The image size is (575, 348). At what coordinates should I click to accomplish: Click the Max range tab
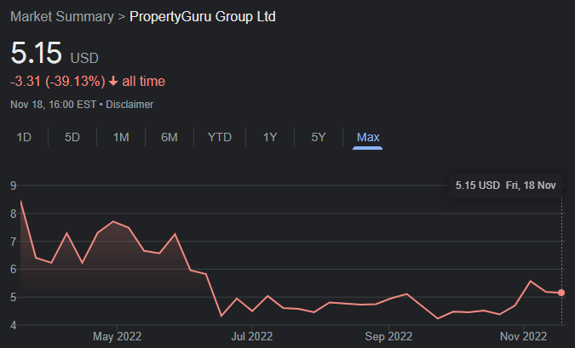(368, 137)
